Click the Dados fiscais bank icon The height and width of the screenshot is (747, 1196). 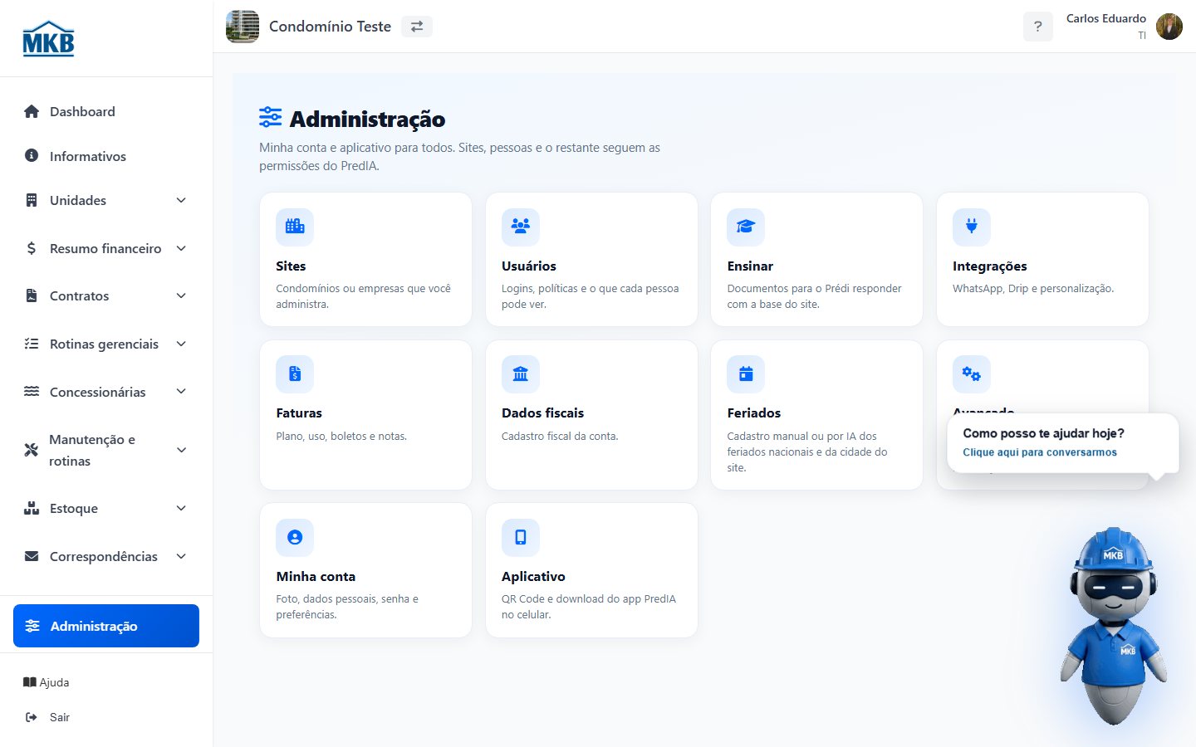click(x=521, y=374)
